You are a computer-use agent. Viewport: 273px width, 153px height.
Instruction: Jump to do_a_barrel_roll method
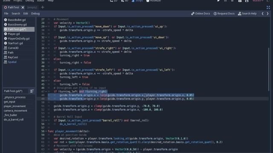pyautogui.click(x=19, y=119)
